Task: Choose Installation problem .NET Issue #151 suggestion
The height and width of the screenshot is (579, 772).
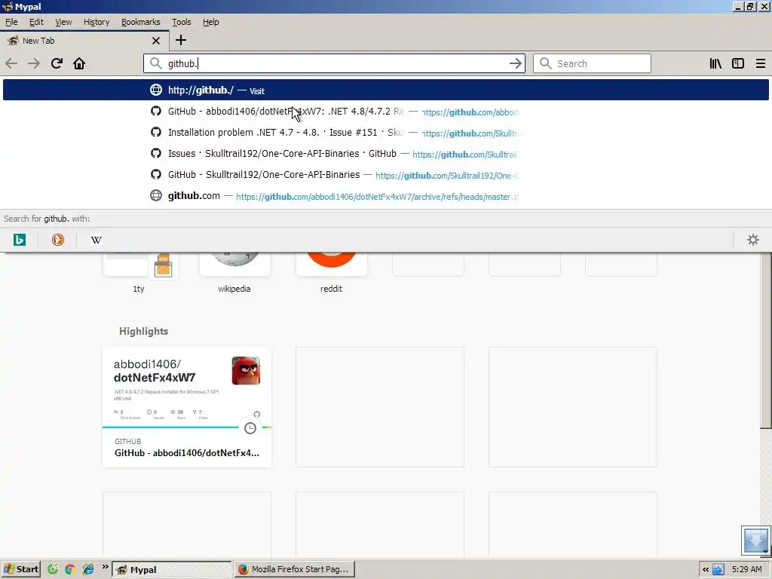Action: (386, 133)
